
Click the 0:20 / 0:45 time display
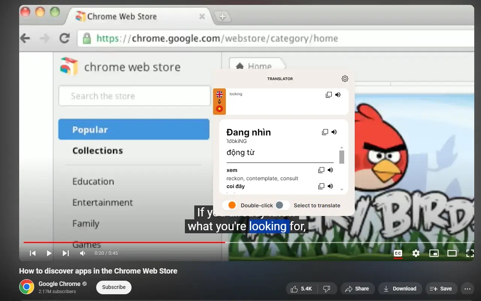click(106, 253)
